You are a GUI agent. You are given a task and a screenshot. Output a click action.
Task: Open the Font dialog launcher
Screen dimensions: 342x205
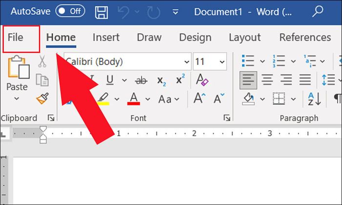[227, 118]
